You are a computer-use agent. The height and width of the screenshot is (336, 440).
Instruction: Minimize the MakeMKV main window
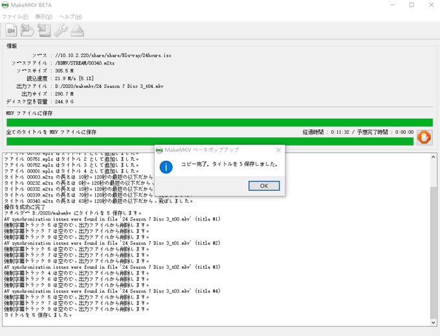(392, 5)
